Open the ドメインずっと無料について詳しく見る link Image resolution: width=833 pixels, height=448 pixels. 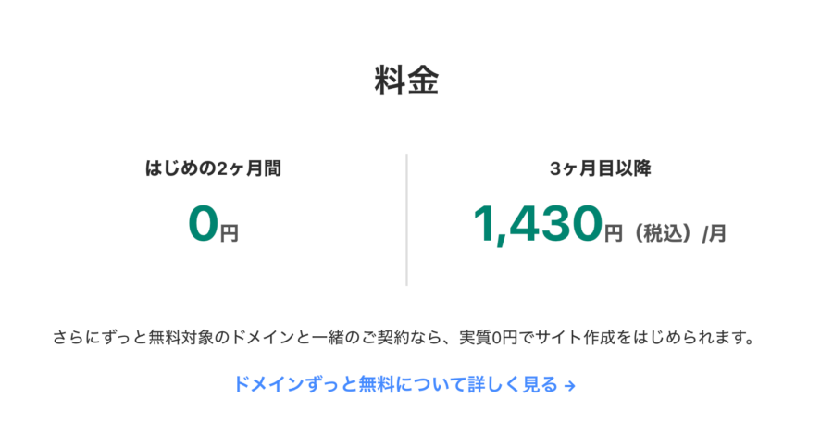click(404, 384)
